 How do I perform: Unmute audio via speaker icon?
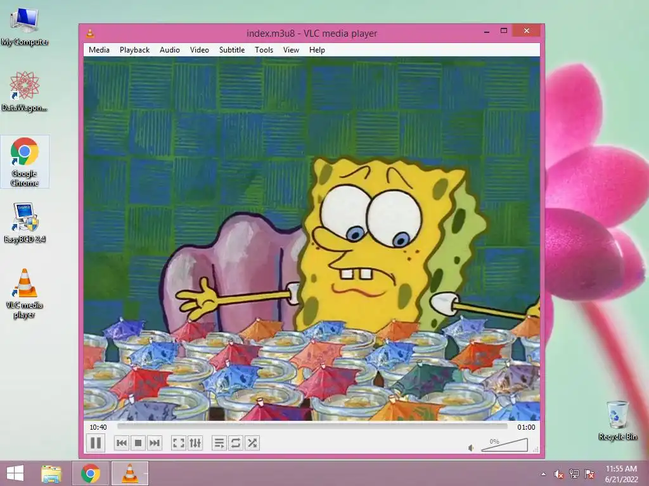click(471, 448)
